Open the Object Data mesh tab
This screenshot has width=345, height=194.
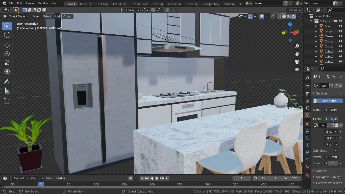(307, 159)
